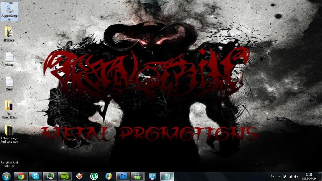Open the personalization panel taskbar icon
The image size is (322, 181).
pyautogui.click(x=152, y=177)
